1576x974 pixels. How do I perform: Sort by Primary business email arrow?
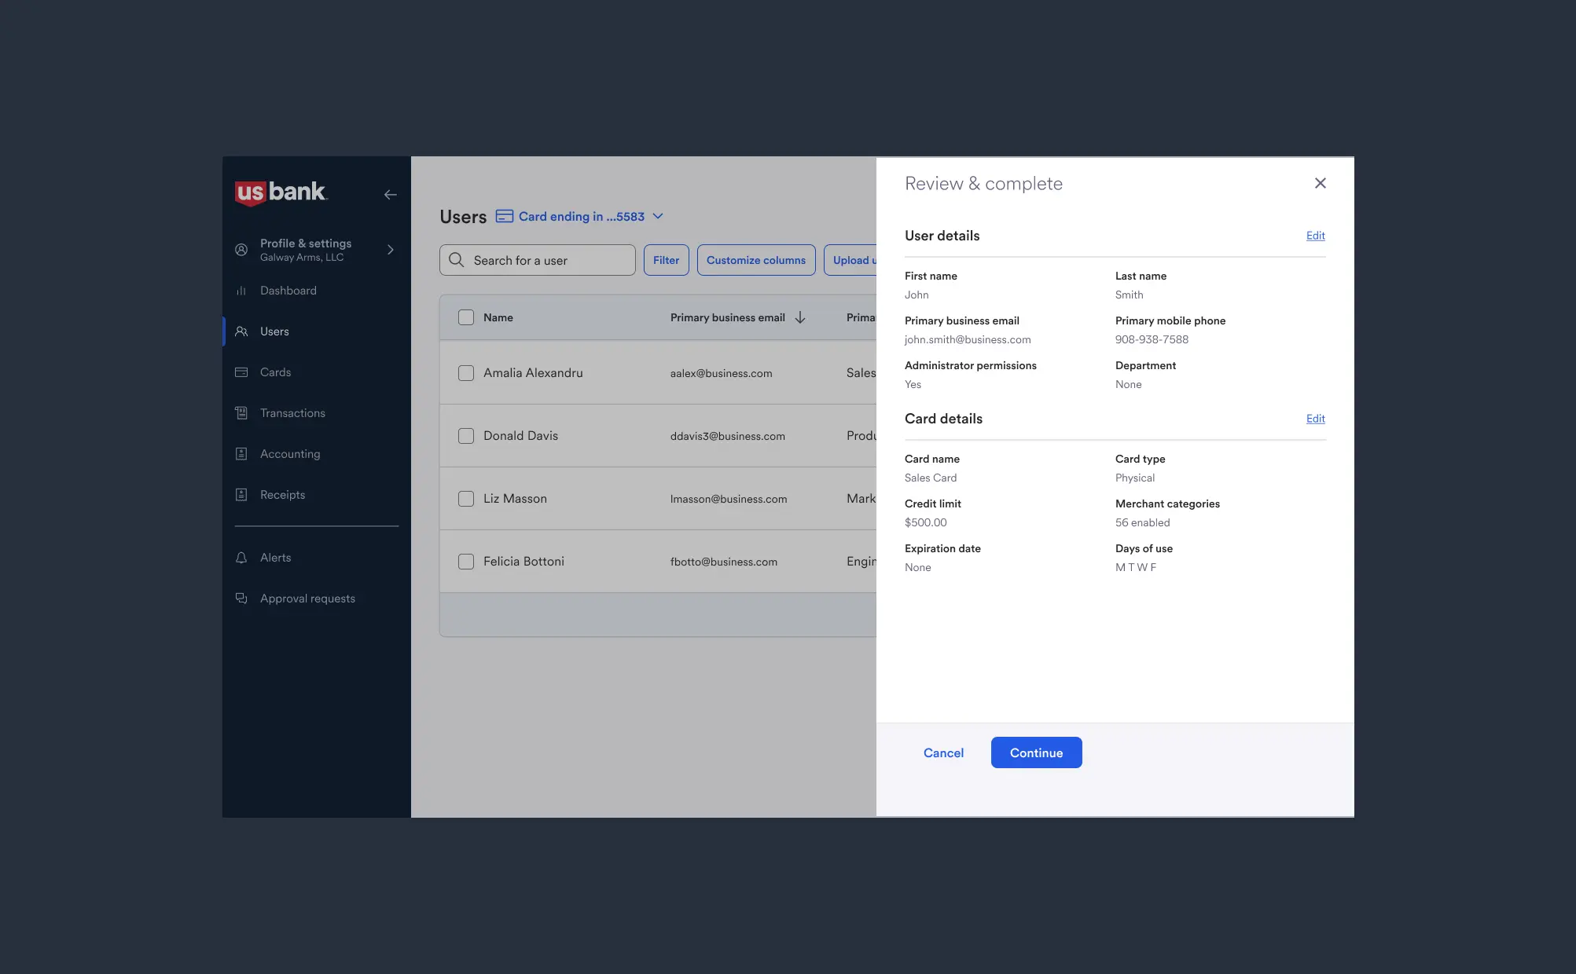(x=800, y=317)
